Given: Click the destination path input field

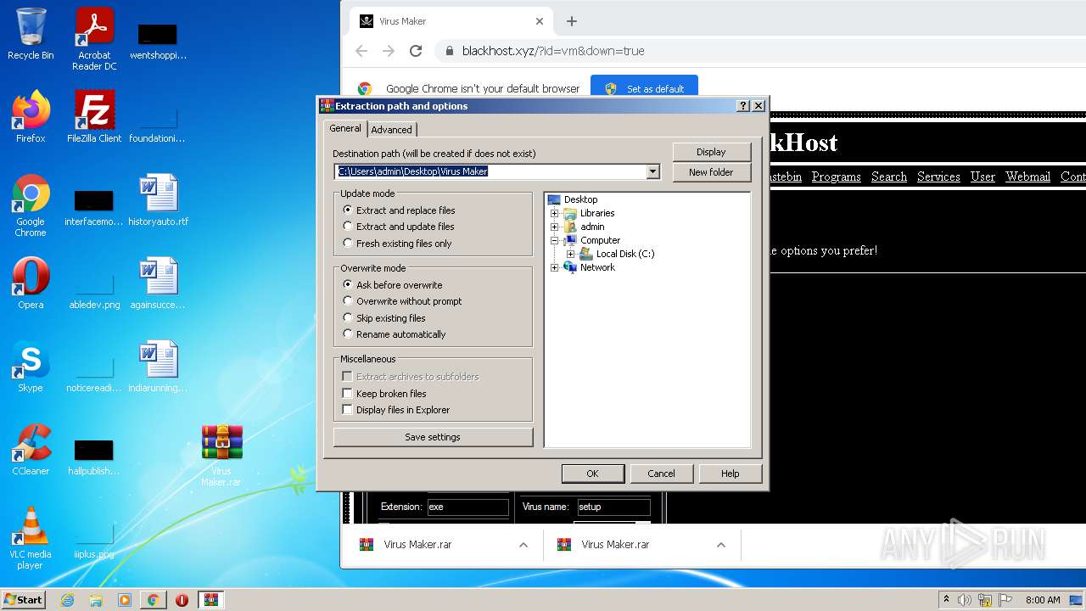Looking at the screenshot, I should coord(490,171).
